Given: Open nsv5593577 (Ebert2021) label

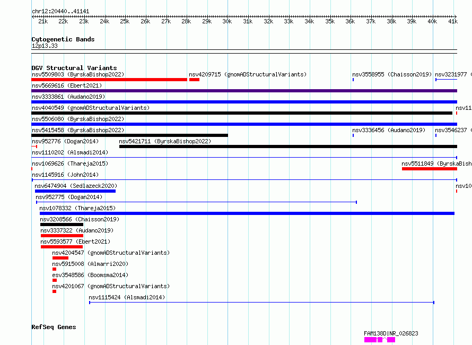Looking at the screenshot, I should click(x=75, y=241).
